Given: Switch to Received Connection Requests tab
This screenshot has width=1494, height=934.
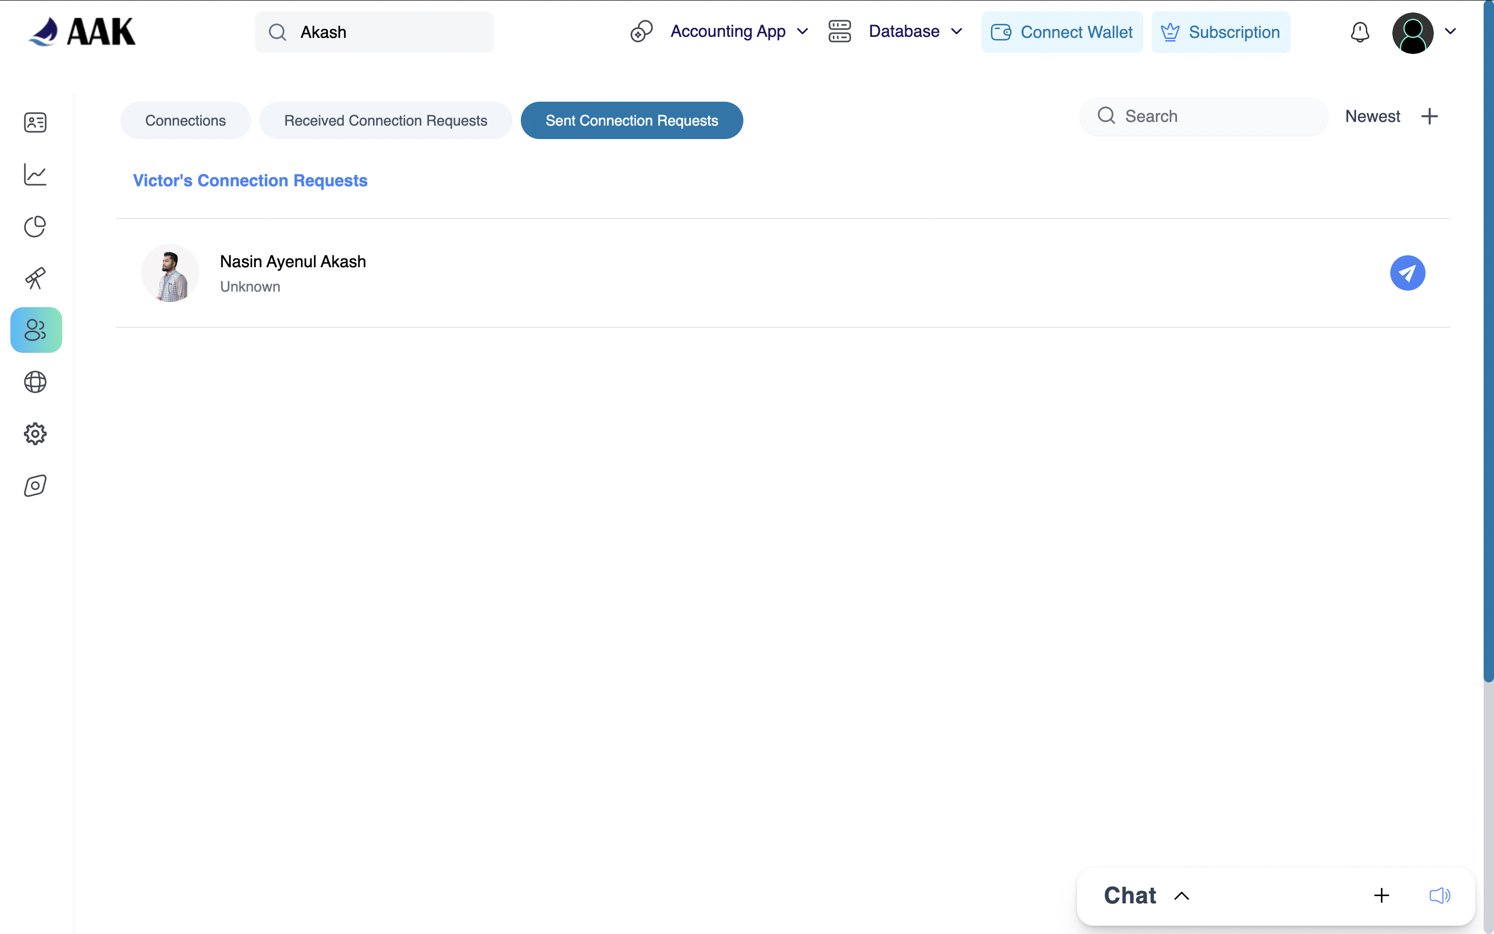Looking at the screenshot, I should tap(385, 120).
